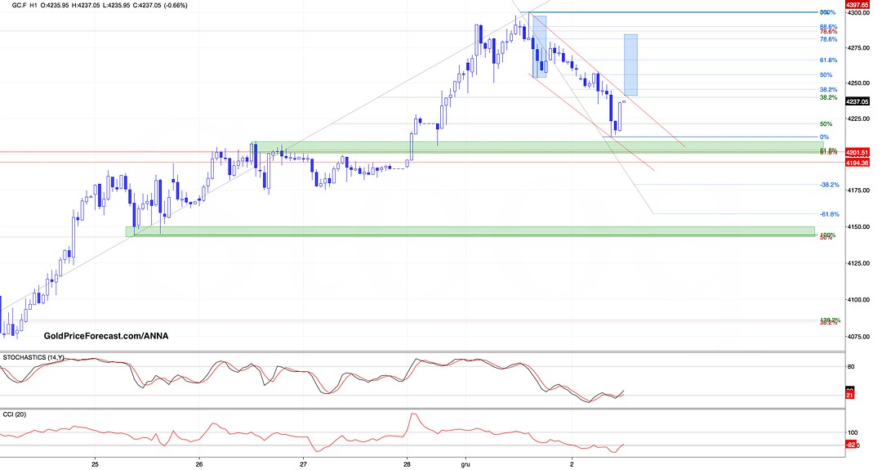Click the black 4237.05 current price label
This screenshot has width=882, height=470.
(x=856, y=101)
